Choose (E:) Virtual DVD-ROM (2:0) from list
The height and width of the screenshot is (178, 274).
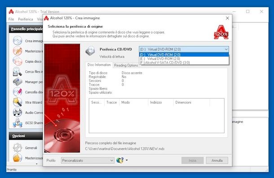click(x=184, y=59)
